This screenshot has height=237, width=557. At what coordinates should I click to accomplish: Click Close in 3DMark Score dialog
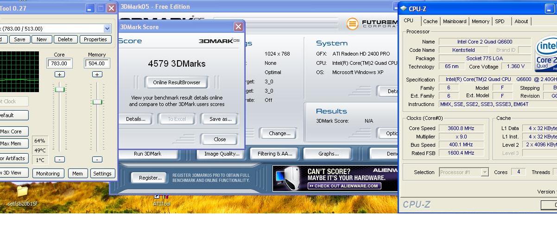[220, 139]
